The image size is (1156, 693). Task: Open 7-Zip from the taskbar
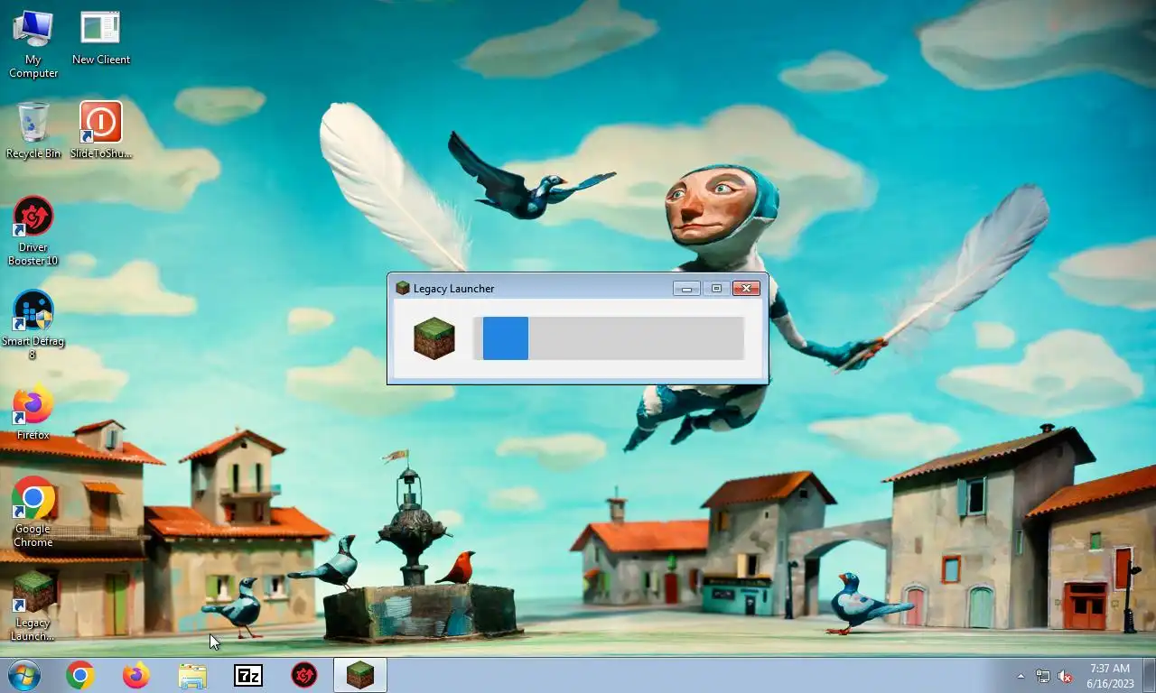click(x=248, y=675)
